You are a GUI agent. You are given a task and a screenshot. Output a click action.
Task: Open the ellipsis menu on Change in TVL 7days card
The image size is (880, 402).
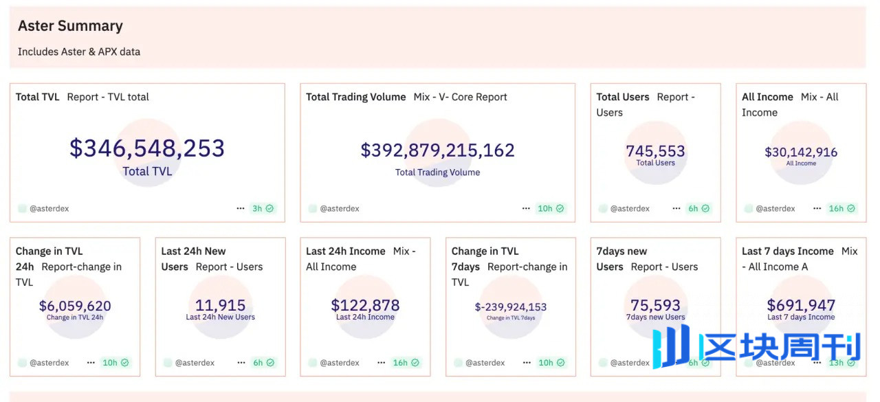tap(527, 363)
